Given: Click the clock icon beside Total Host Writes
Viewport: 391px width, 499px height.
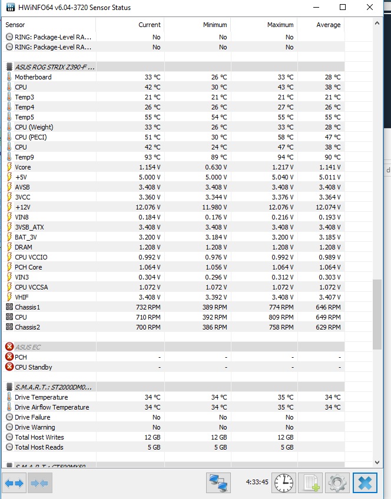Looking at the screenshot, I should pos(9,437).
